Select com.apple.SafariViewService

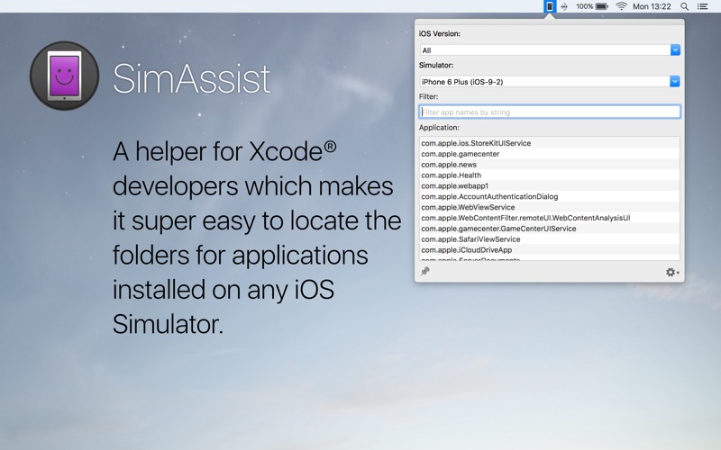coord(550,239)
